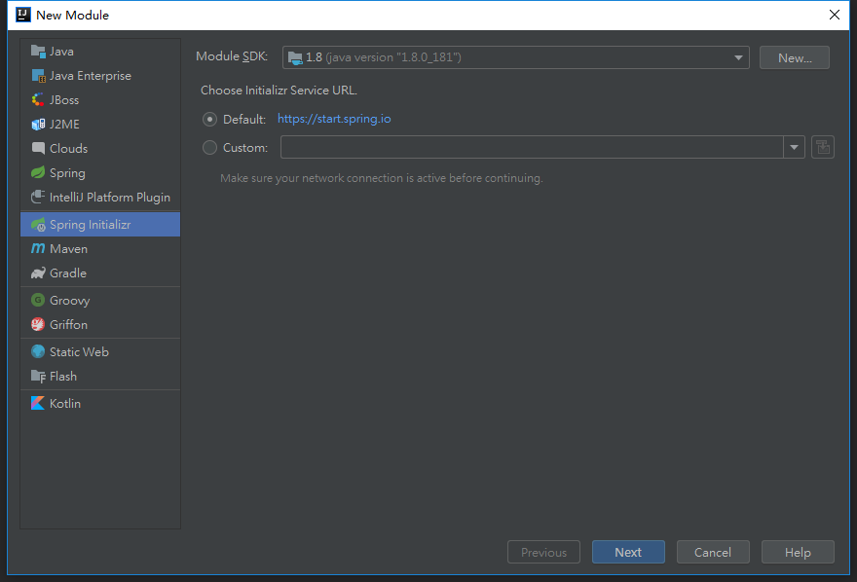857x582 pixels.
Task: Select Flash in the list
Action: click(100, 377)
